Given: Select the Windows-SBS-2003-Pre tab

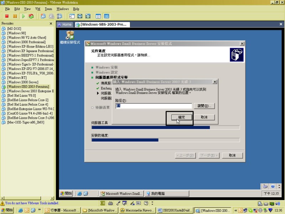Looking at the screenshot, I should [102, 25].
